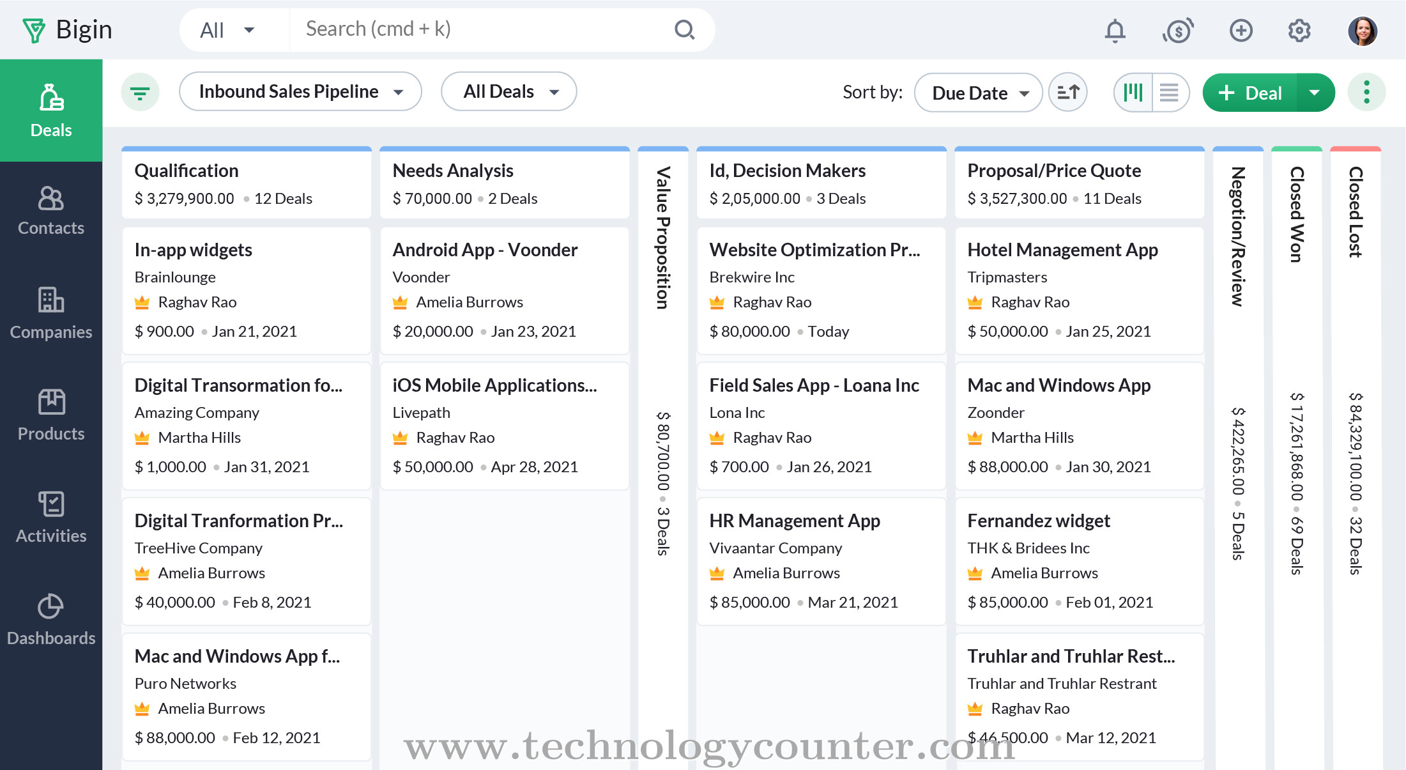Click owner crown icon on Android App card
The height and width of the screenshot is (770, 1406).
pos(400,302)
